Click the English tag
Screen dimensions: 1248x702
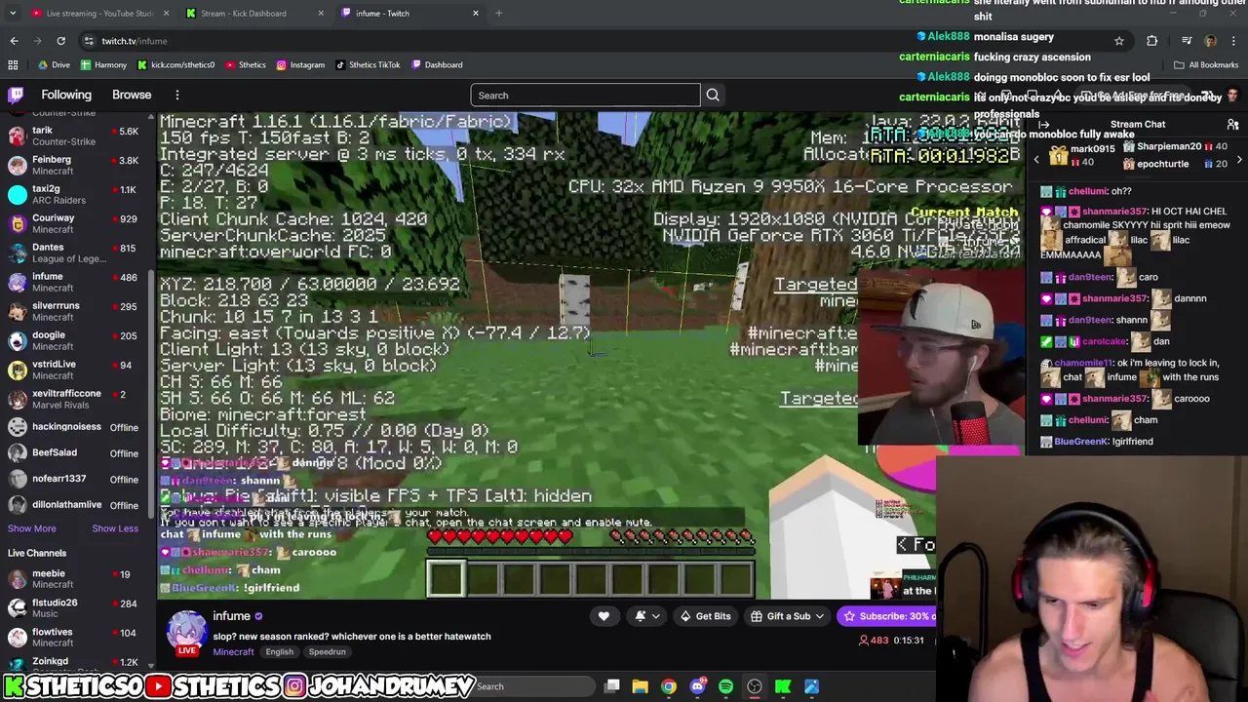(x=279, y=651)
